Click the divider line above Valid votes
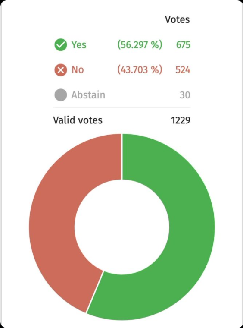This screenshot has width=243, height=328. coord(121,107)
